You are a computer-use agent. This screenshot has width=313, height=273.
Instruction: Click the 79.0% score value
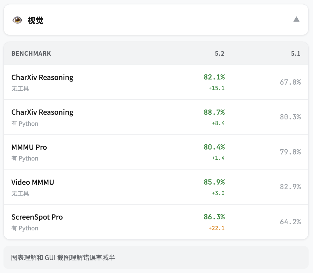(290, 152)
